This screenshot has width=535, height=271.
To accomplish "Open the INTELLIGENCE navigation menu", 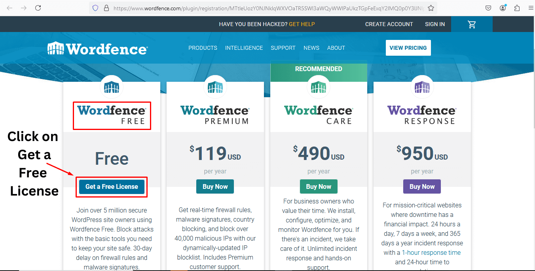I will [244, 48].
